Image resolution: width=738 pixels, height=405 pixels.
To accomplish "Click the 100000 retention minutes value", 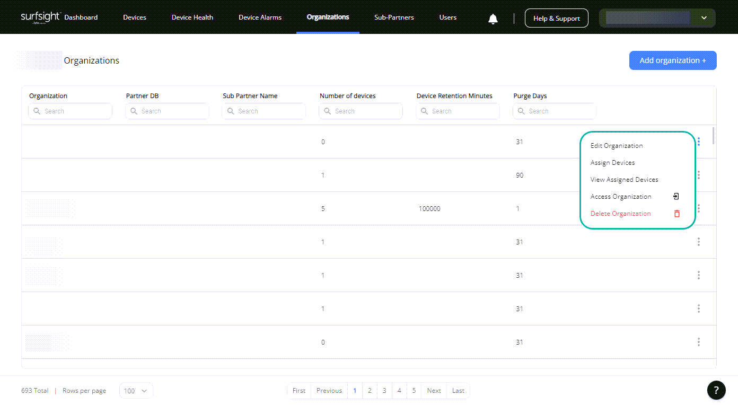I will pyautogui.click(x=429, y=209).
